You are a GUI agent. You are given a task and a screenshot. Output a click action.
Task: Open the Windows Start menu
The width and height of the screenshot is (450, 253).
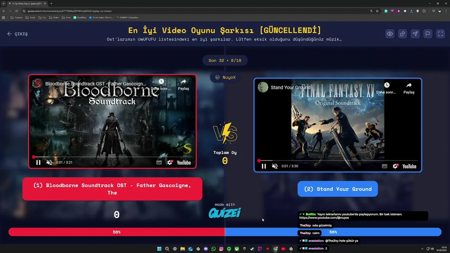pyautogui.click(x=159, y=249)
